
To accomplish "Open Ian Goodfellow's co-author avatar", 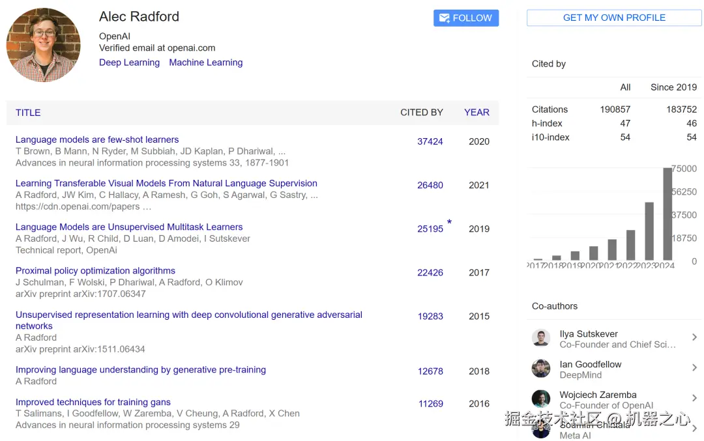I will [x=541, y=369].
